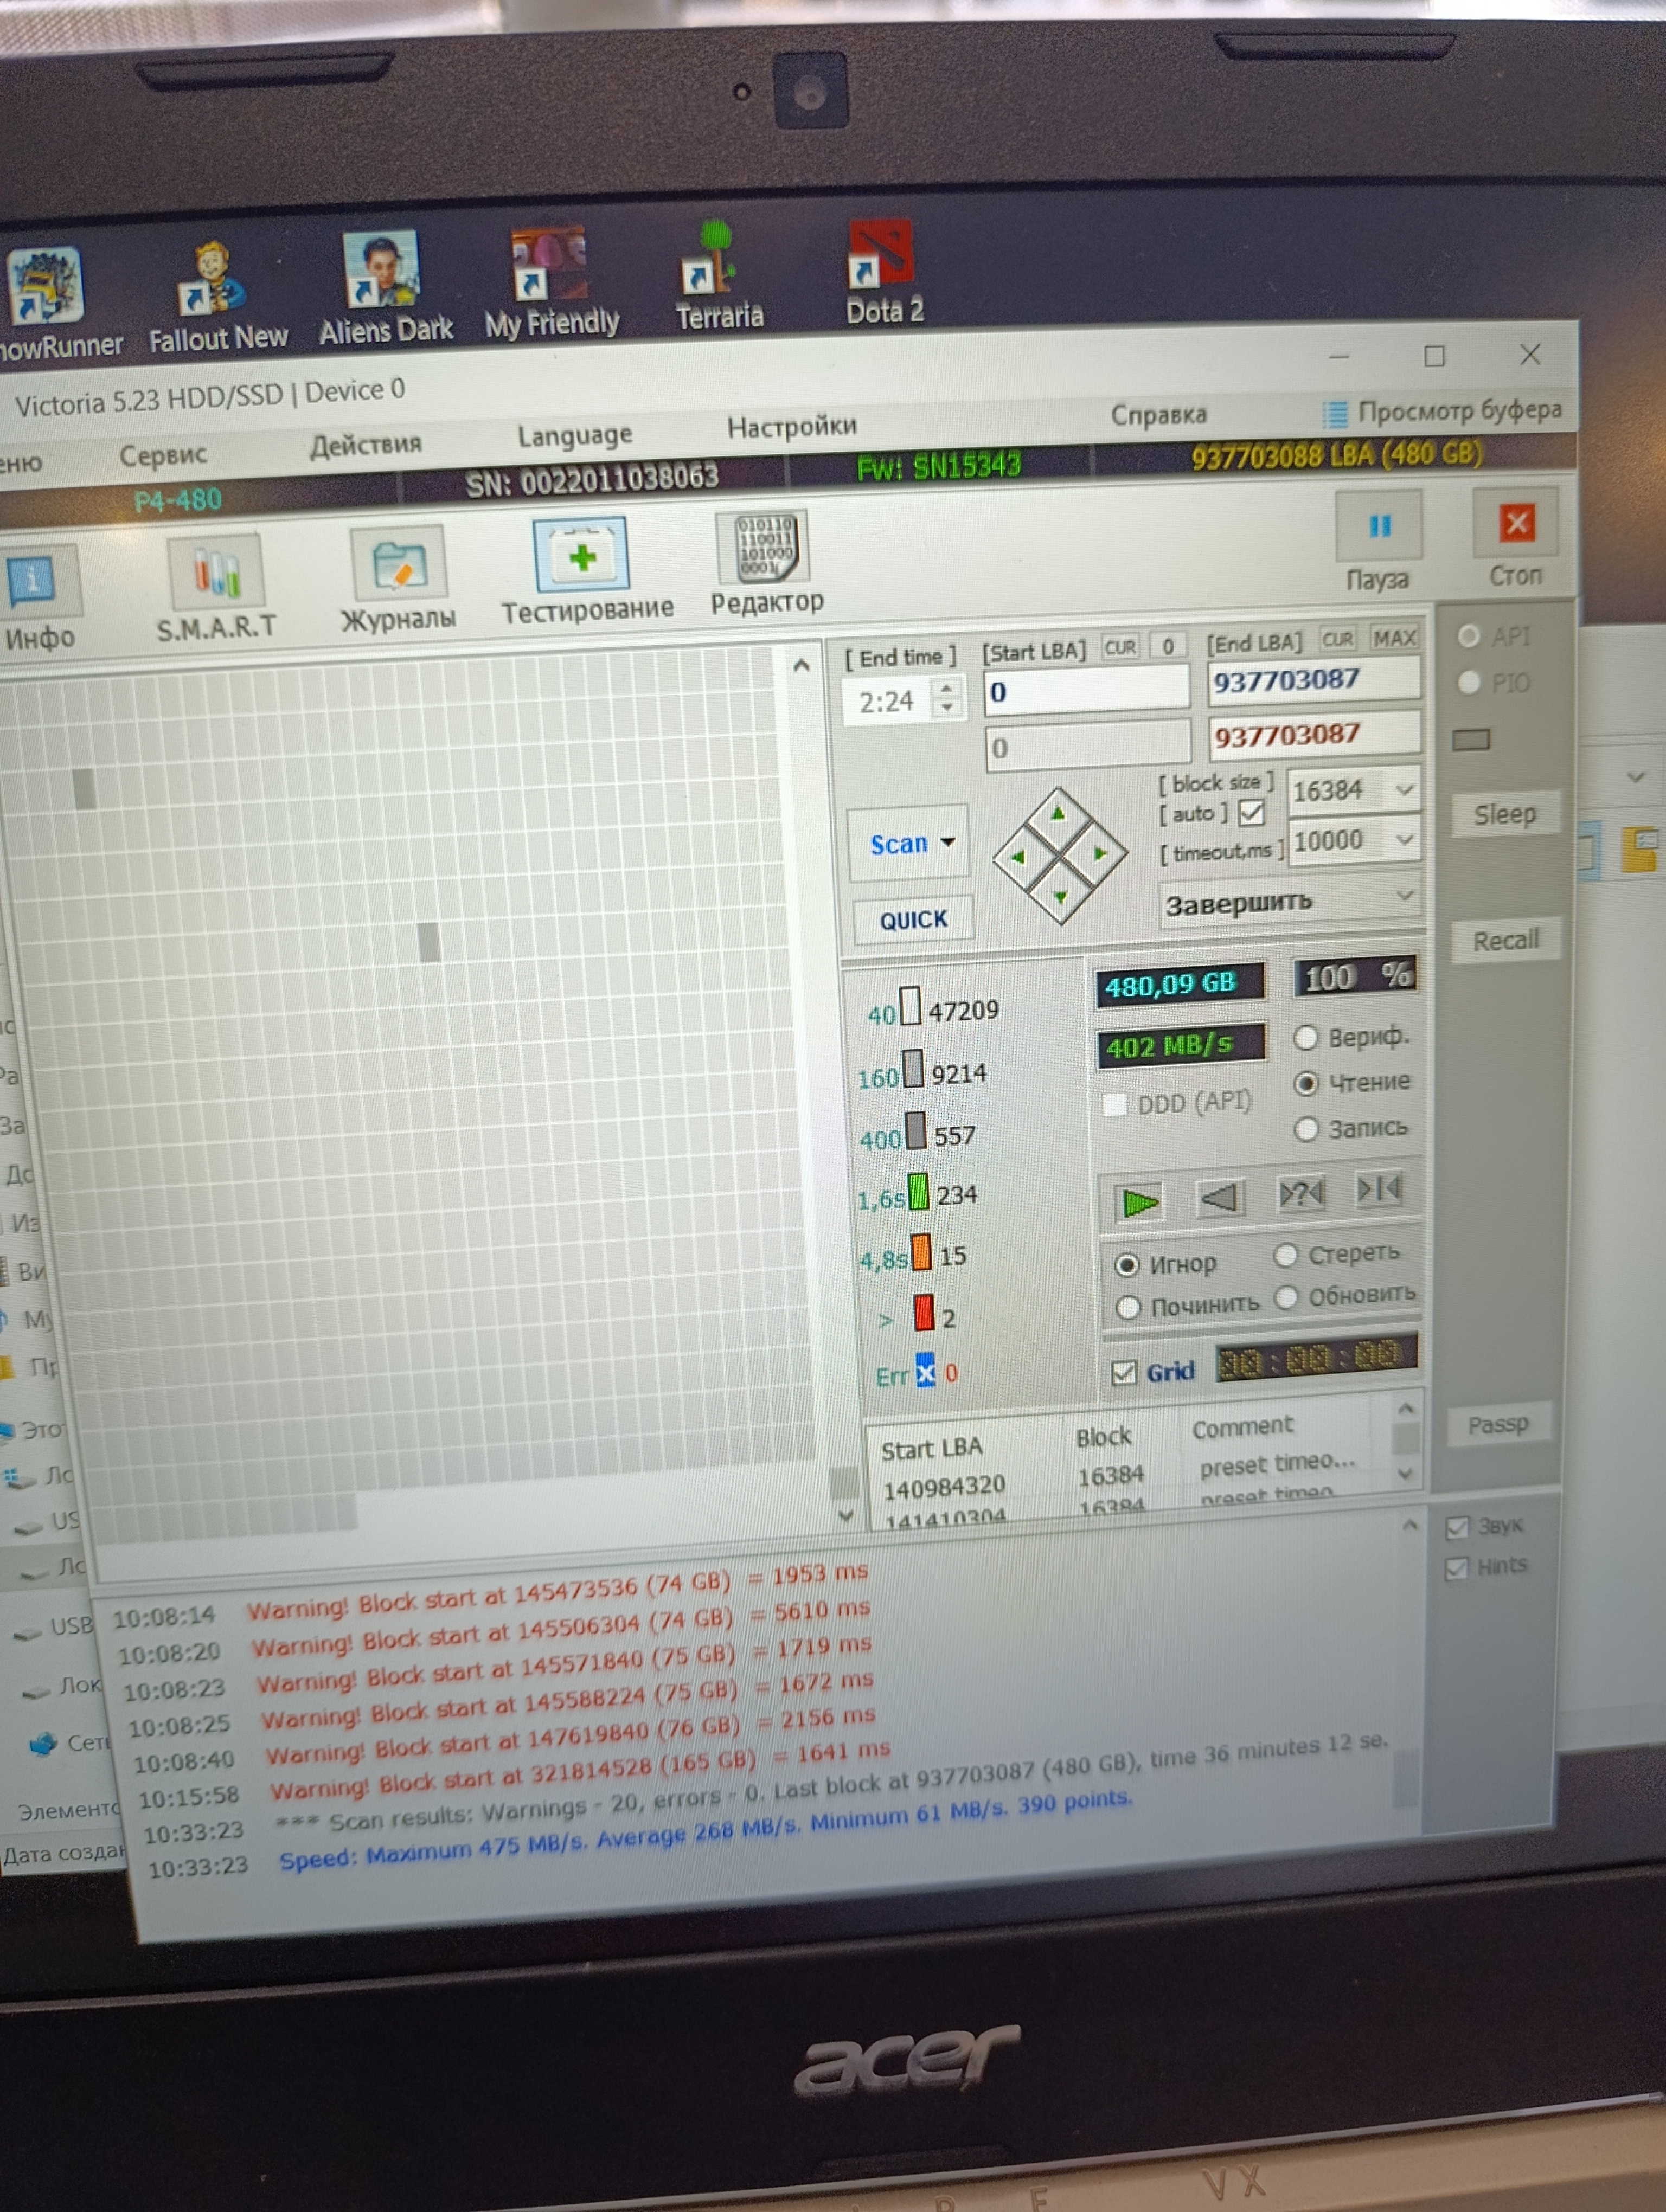Click the reverse scan arrow button
This screenshot has height=2212, width=1666.
pyautogui.click(x=1219, y=1197)
